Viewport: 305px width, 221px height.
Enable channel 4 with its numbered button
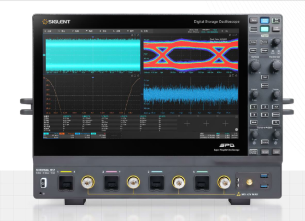(265, 115)
